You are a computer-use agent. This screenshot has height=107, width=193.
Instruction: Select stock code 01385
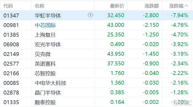coord(11,35)
